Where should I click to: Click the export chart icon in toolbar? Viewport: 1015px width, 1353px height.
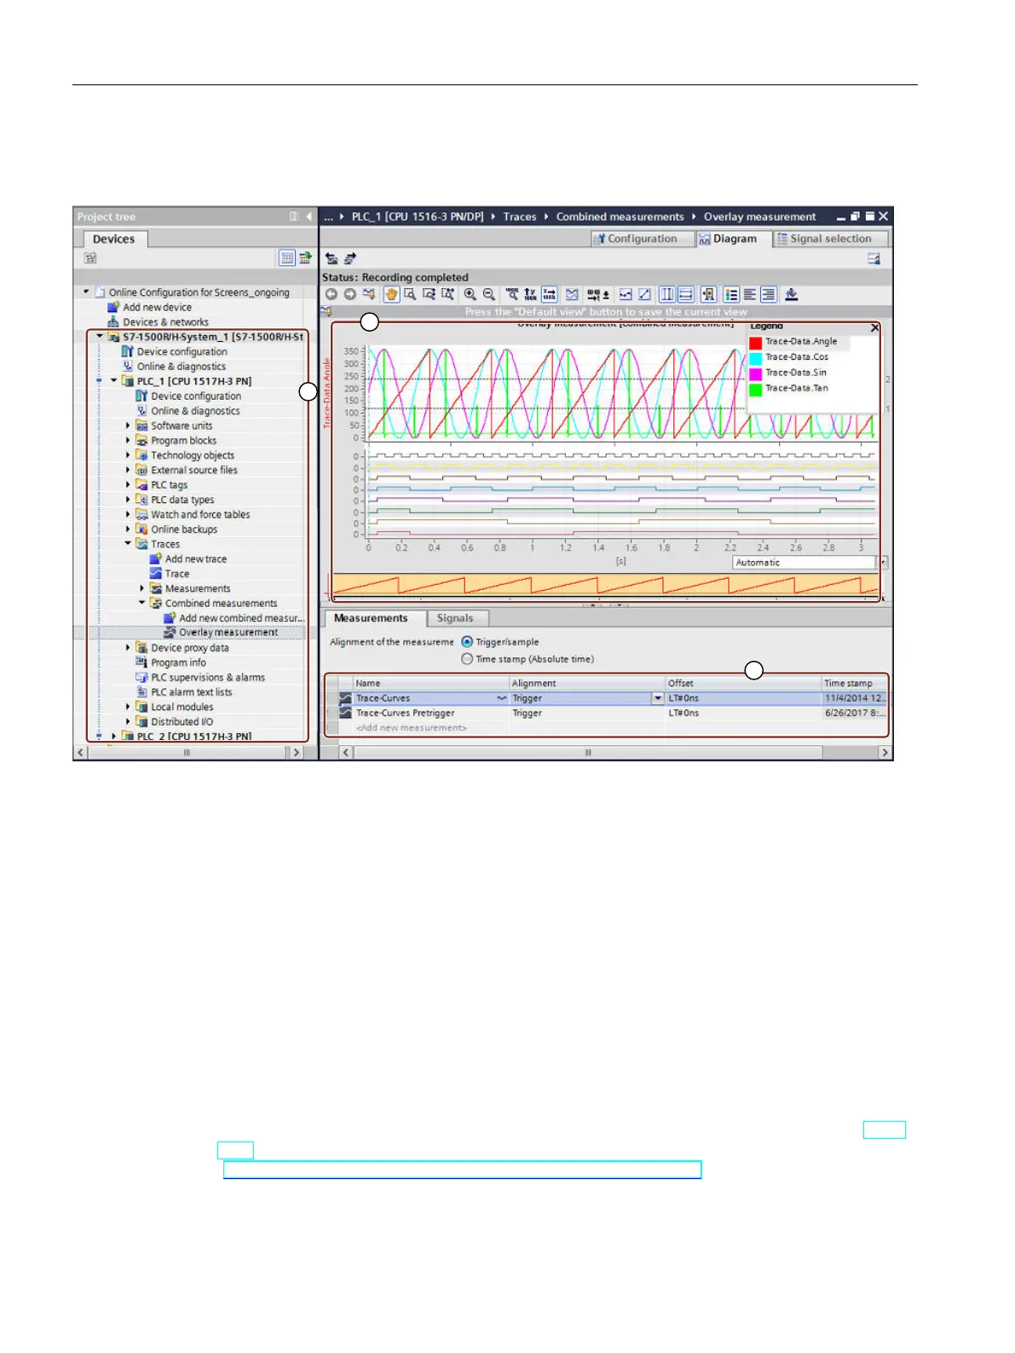coord(791,294)
